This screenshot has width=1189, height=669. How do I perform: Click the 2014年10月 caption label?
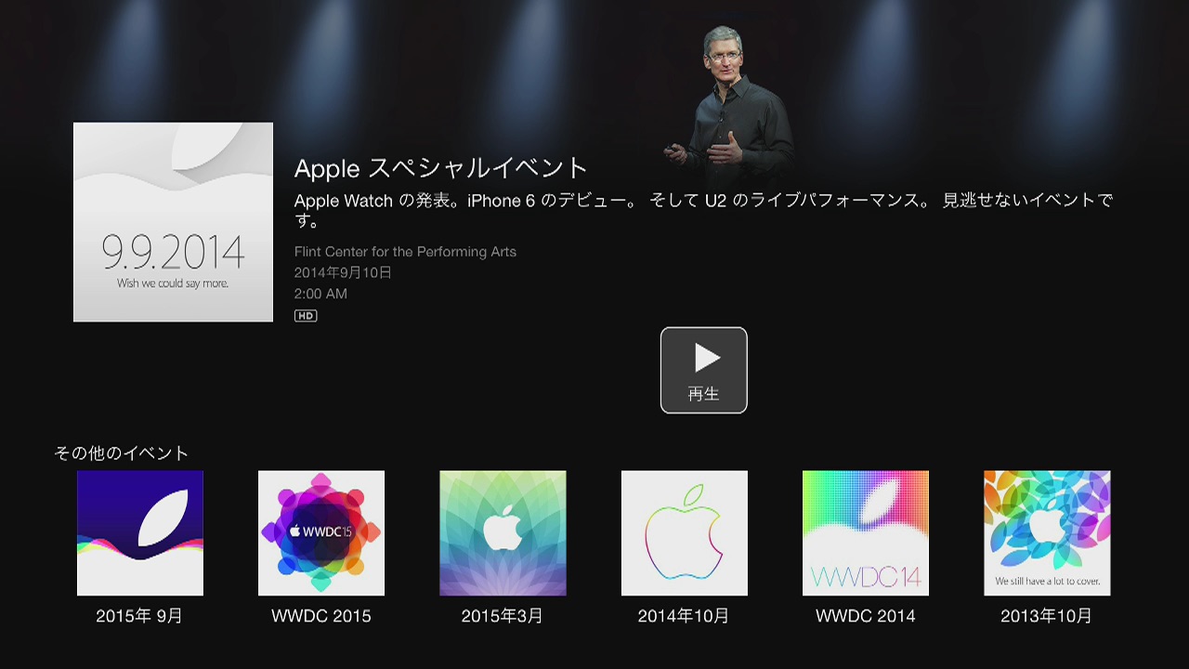click(684, 616)
